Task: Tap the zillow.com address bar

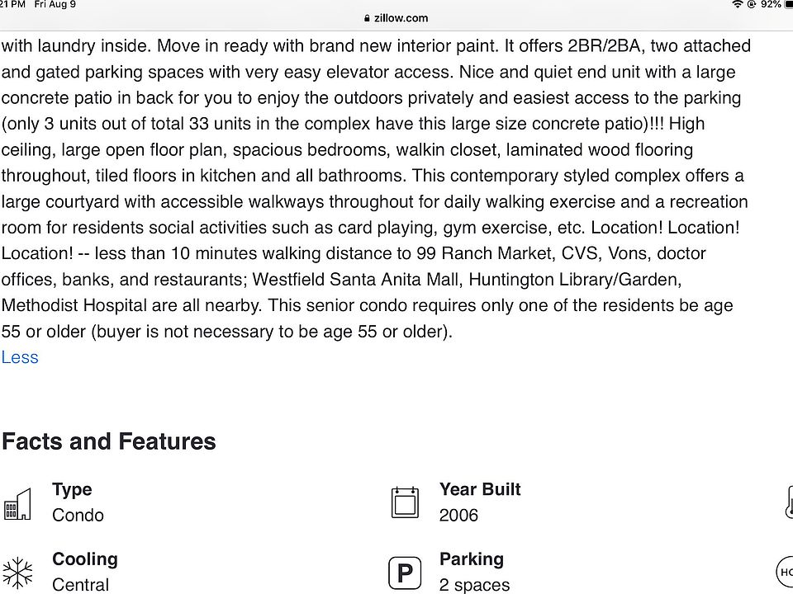Action: (396, 18)
